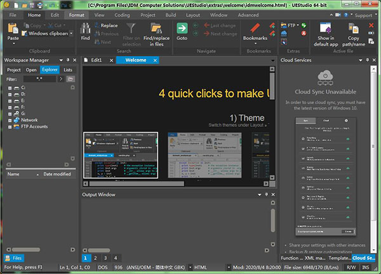Screen dimensions: 381x274
Task: Click the help question mark icon
Action: click(x=346, y=15)
